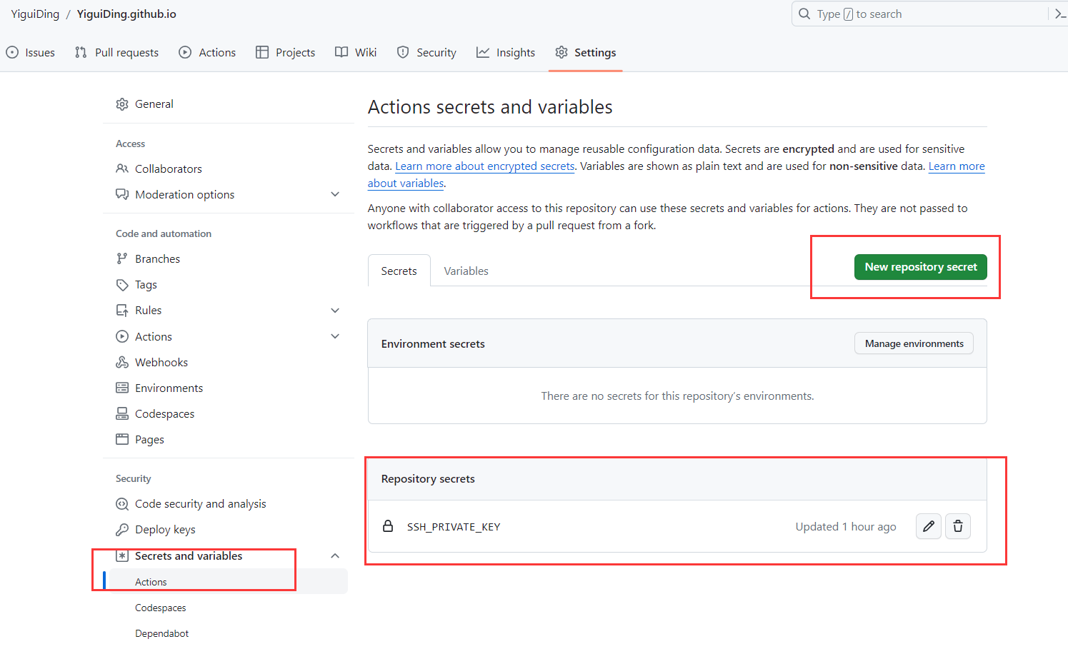The image size is (1068, 649).
Task: Click the Branches icon in sidebar
Action: [122, 258]
